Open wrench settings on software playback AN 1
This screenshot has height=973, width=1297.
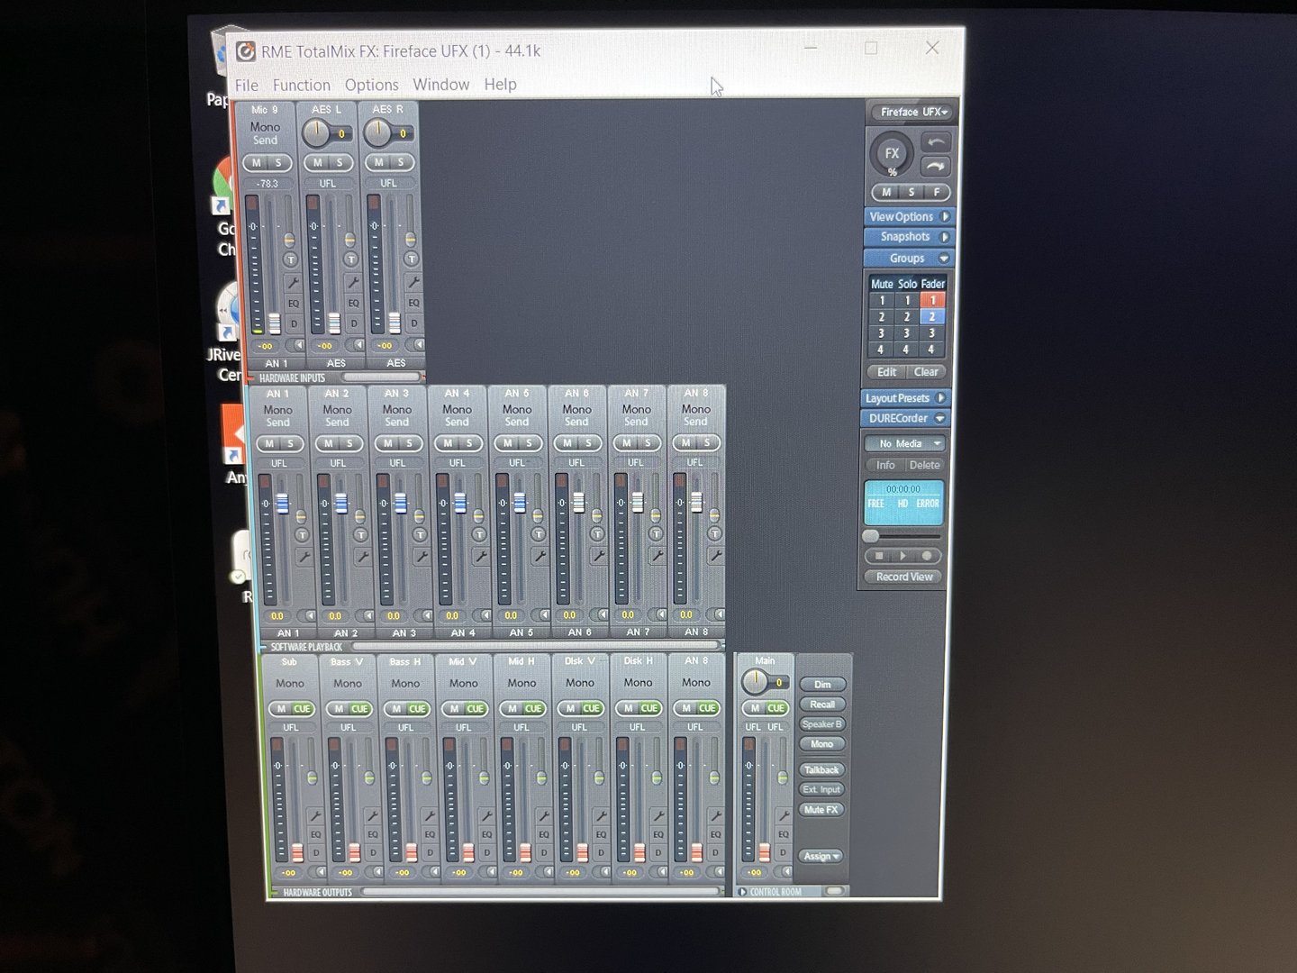[x=304, y=557]
